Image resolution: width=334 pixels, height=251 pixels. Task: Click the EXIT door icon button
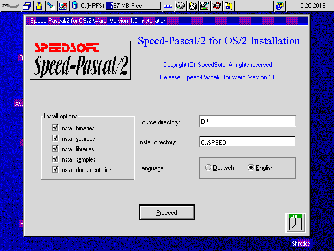(295, 223)
